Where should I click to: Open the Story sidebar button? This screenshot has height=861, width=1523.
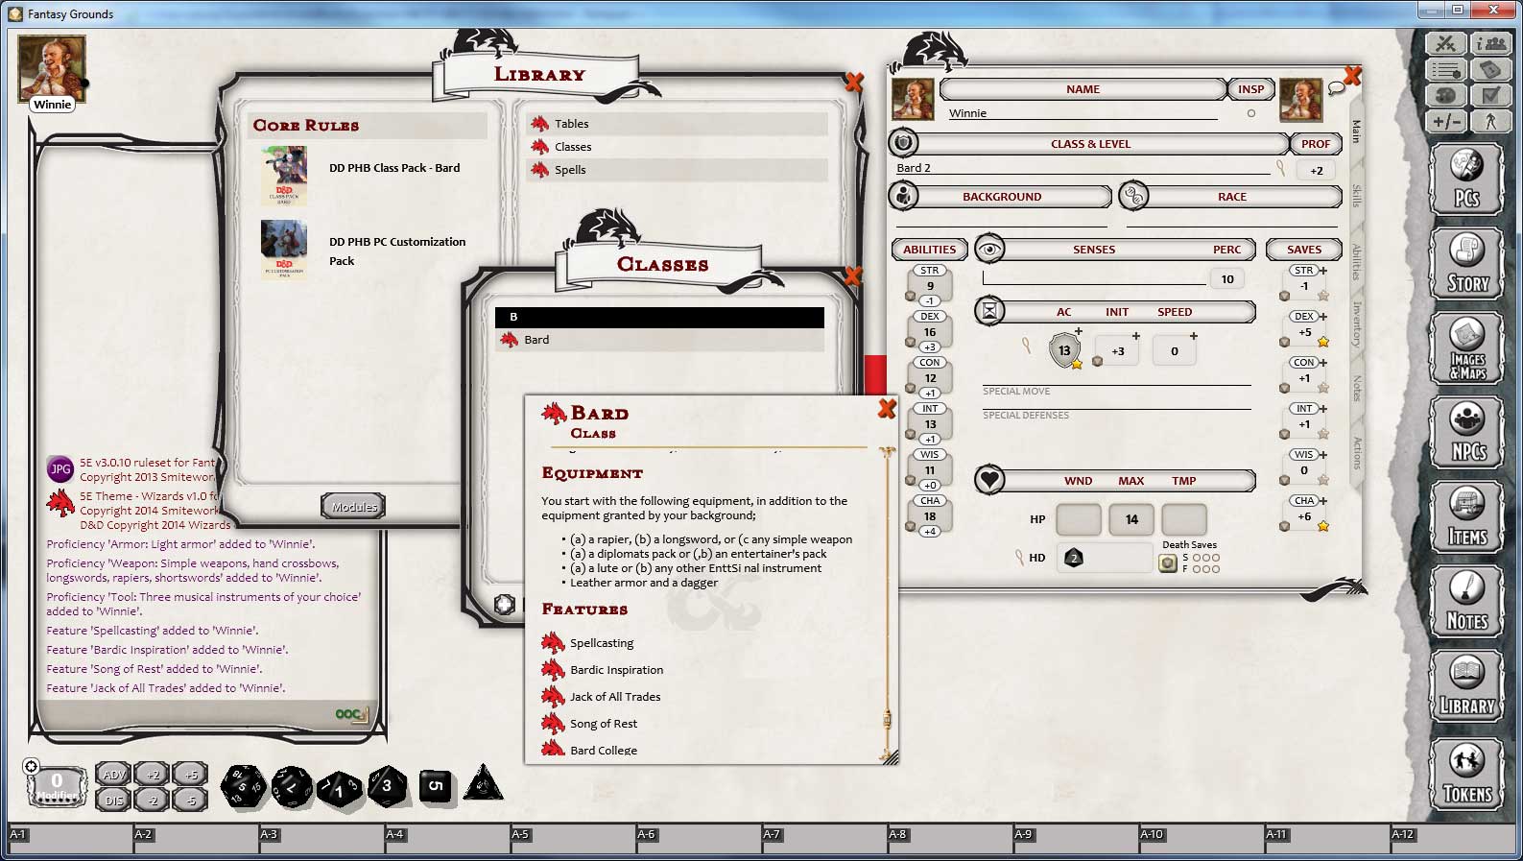coord(1465,264)
